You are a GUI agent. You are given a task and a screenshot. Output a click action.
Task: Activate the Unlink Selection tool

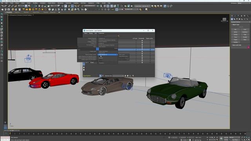point(12,6)
